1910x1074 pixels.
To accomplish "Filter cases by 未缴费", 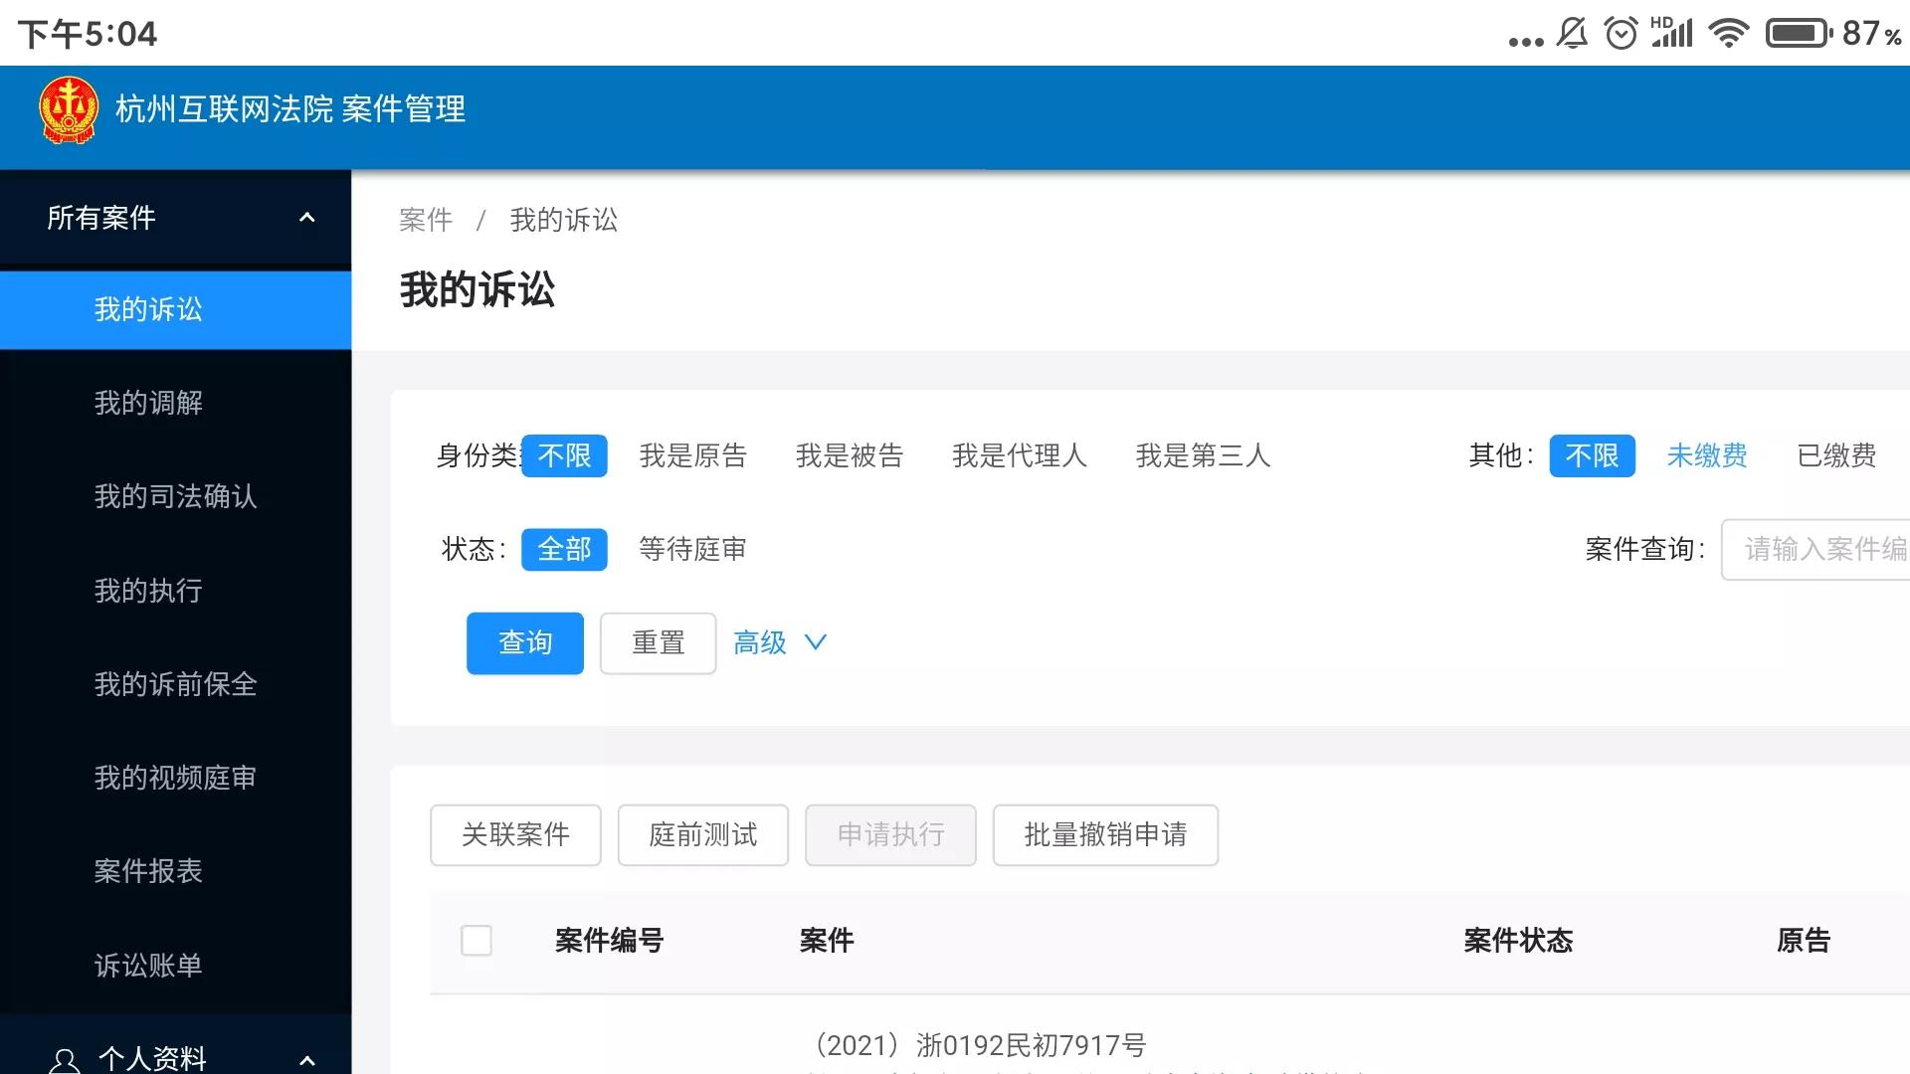I will 1707,455.
